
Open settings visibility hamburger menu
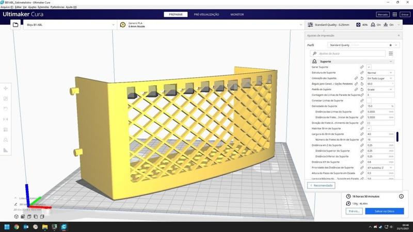391,54
